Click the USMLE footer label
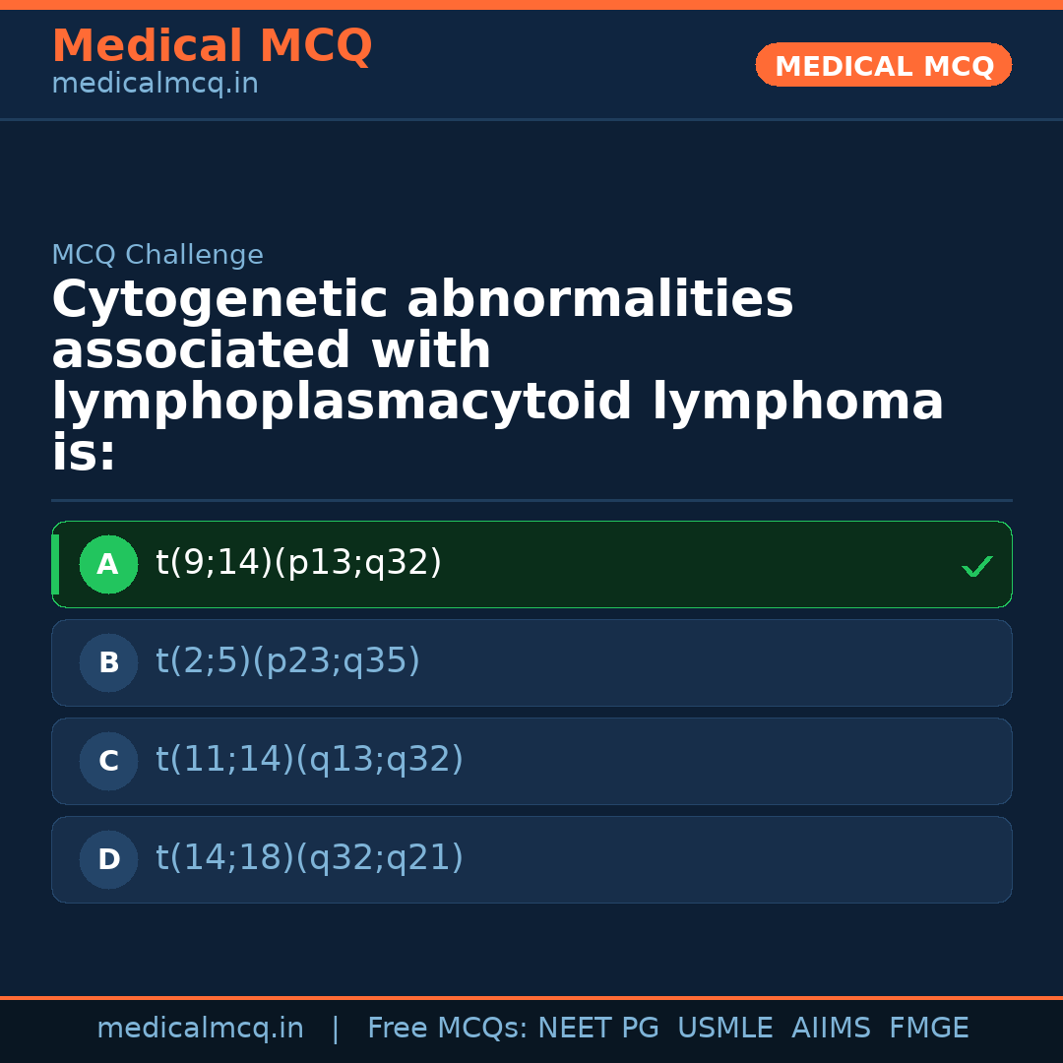1063x1063 pixels. (x=724, y=1029)
